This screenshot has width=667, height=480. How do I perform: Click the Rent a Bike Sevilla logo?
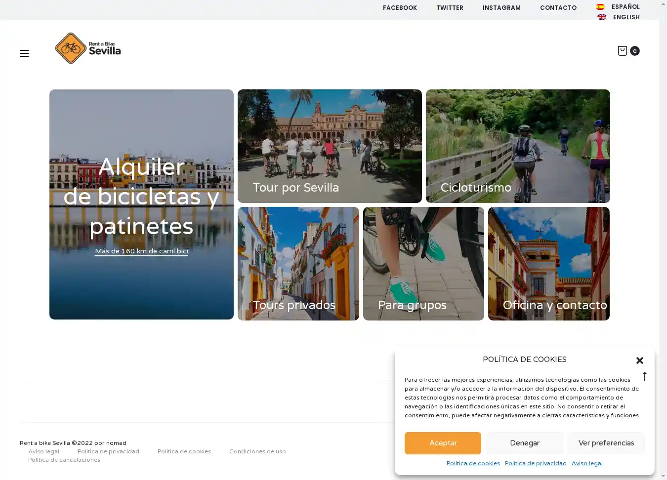(x=88, y=48)
